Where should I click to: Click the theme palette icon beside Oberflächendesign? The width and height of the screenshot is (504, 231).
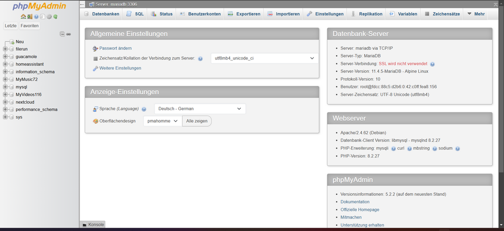point(95,121)
